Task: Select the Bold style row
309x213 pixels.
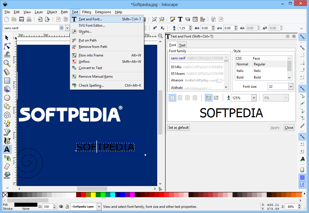Action: 261,77
